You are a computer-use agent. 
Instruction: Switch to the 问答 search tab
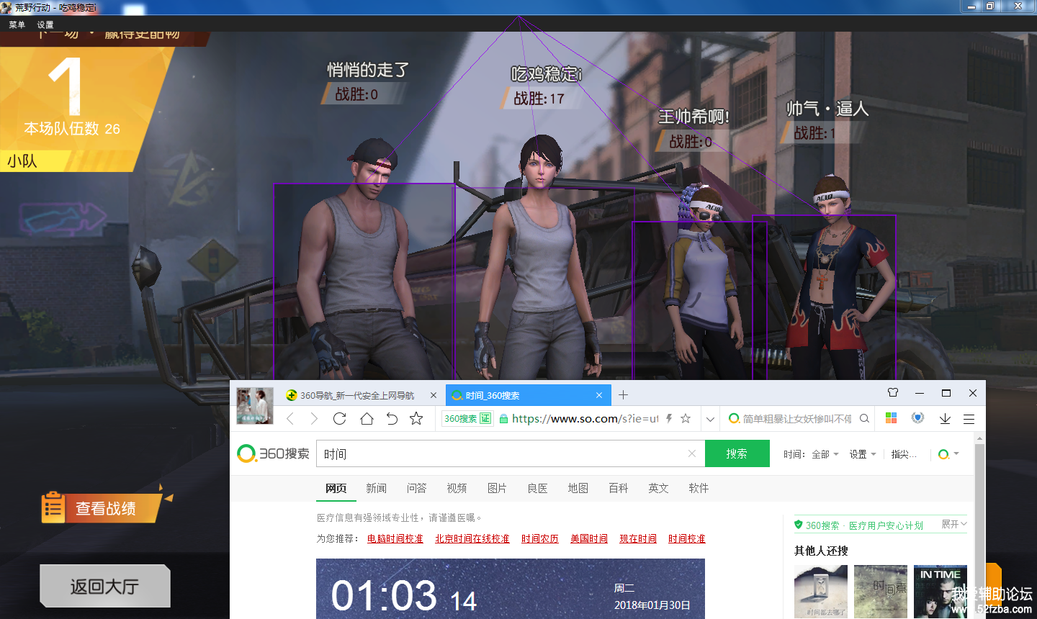[x=417, y=488]
